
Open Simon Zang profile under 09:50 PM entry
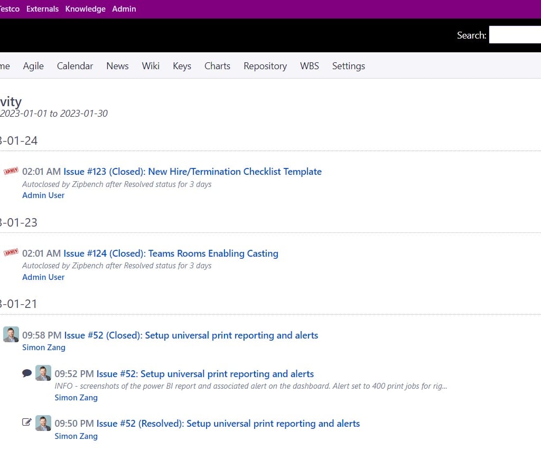click(x=76, y=436)
